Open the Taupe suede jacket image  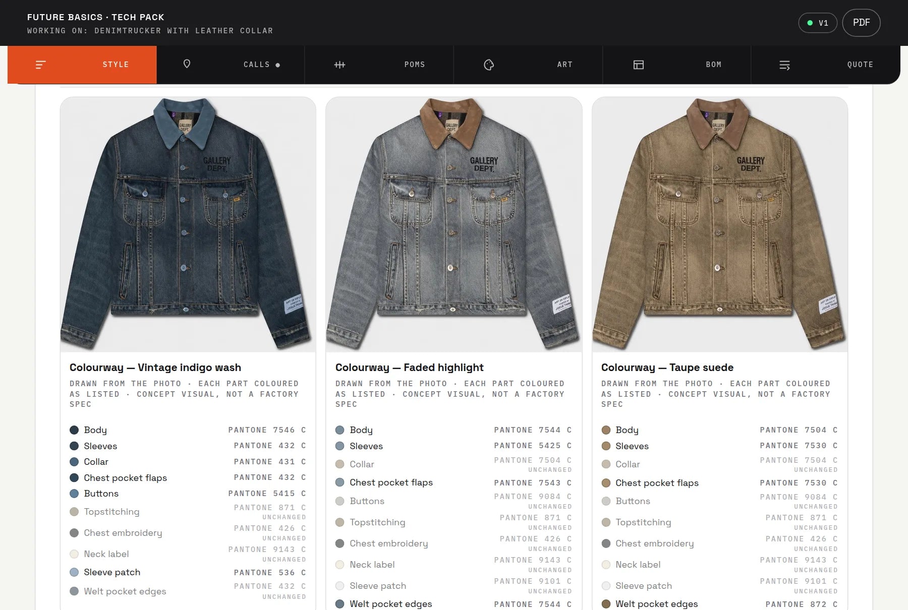pyautogui.click(x=720, y=225)
